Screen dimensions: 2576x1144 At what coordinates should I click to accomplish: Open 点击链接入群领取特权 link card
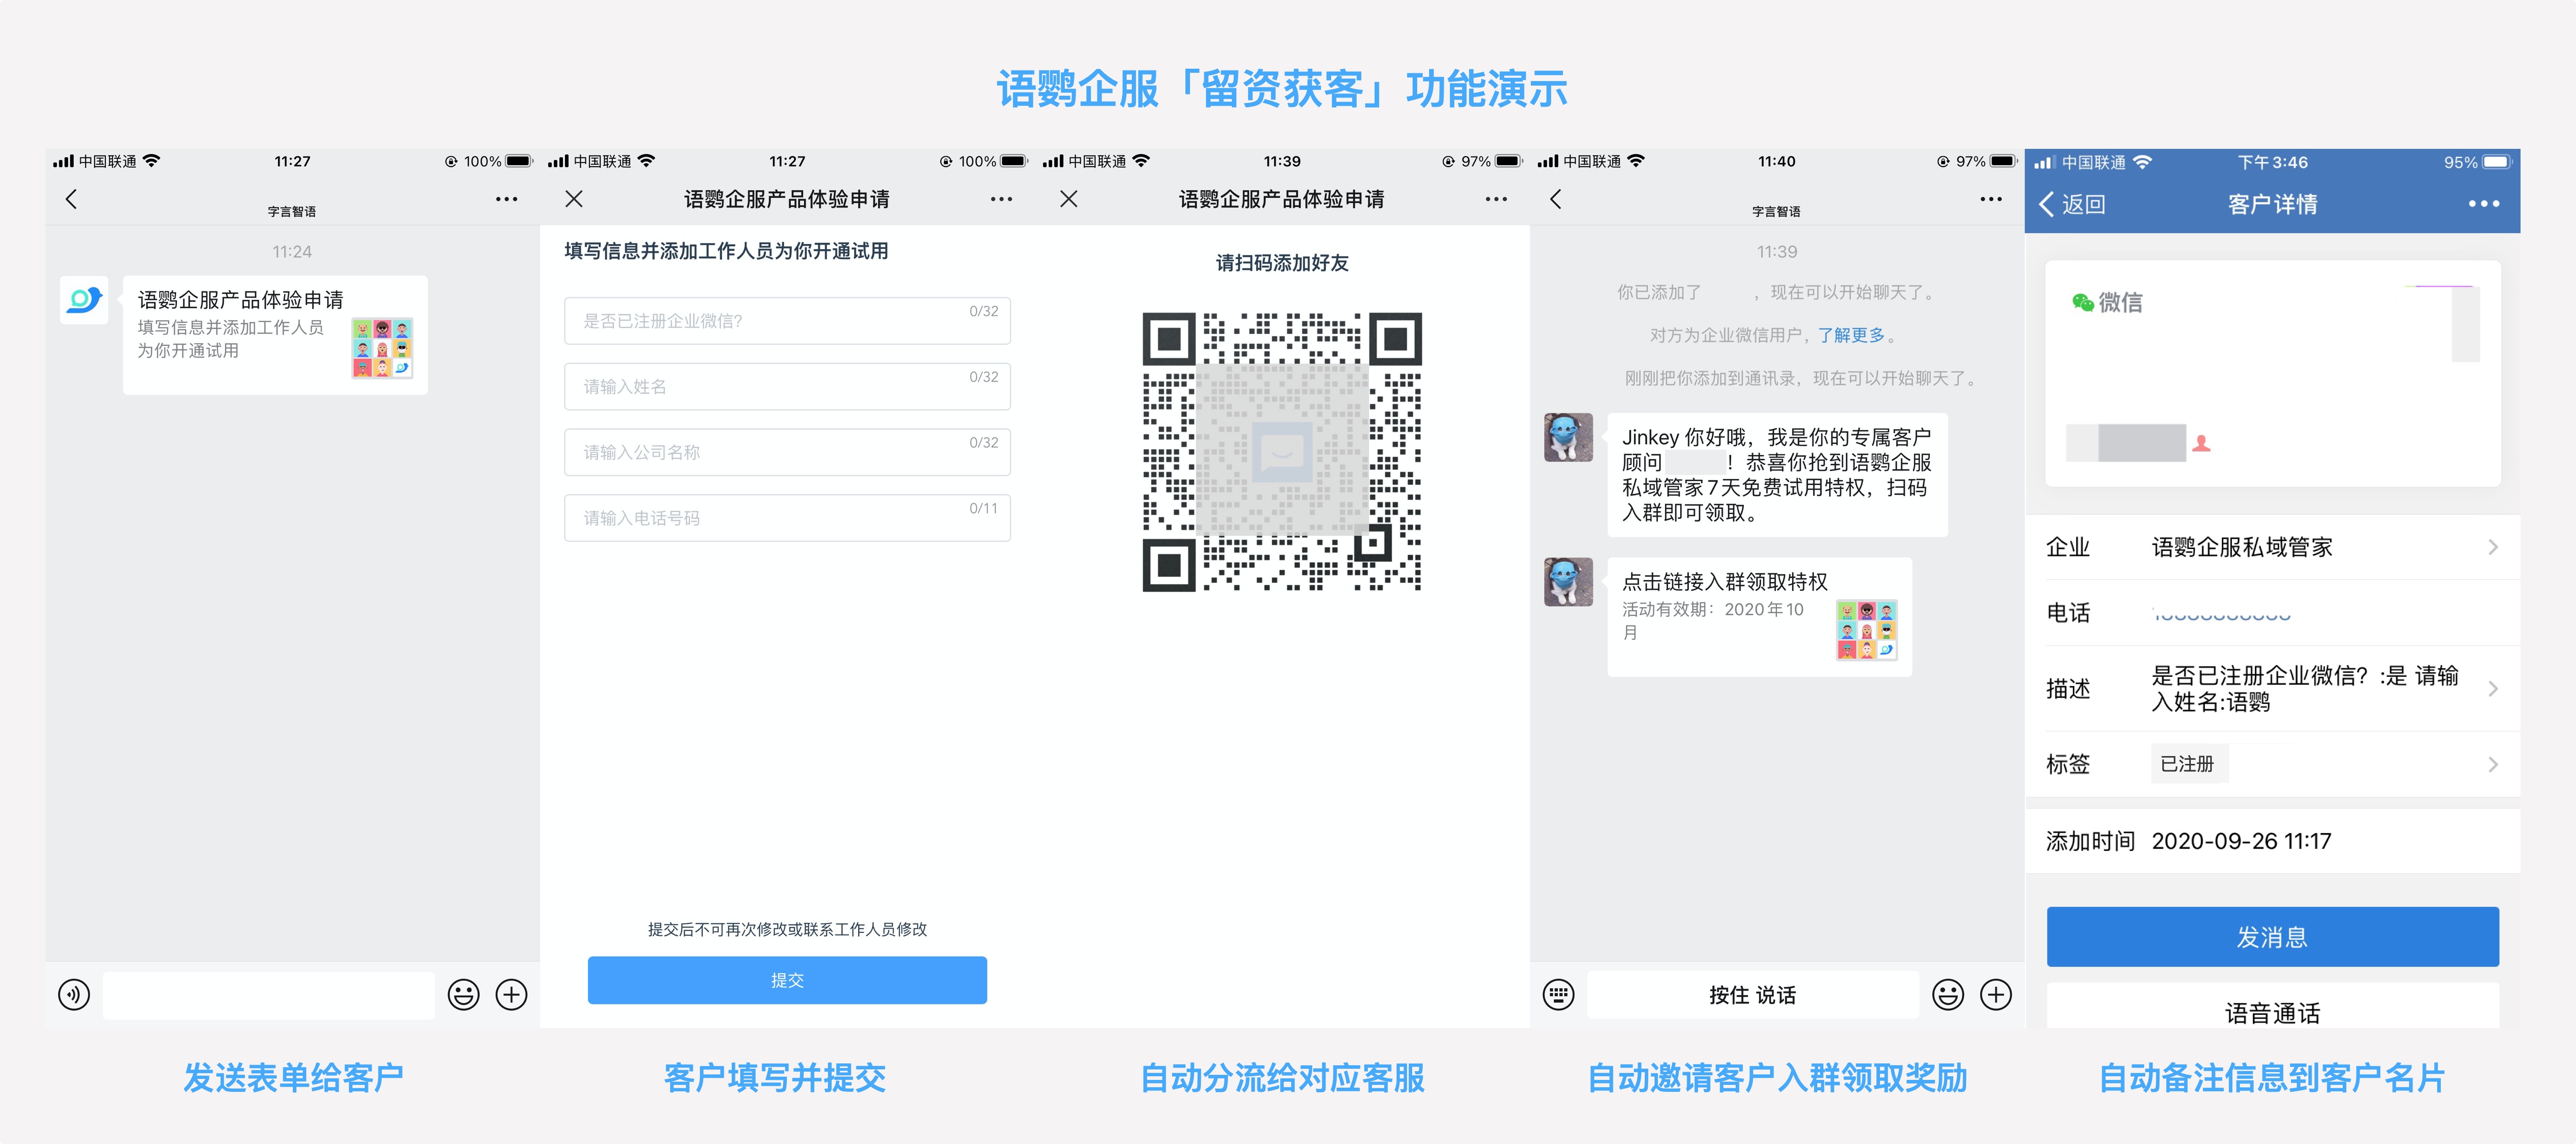1759,616
